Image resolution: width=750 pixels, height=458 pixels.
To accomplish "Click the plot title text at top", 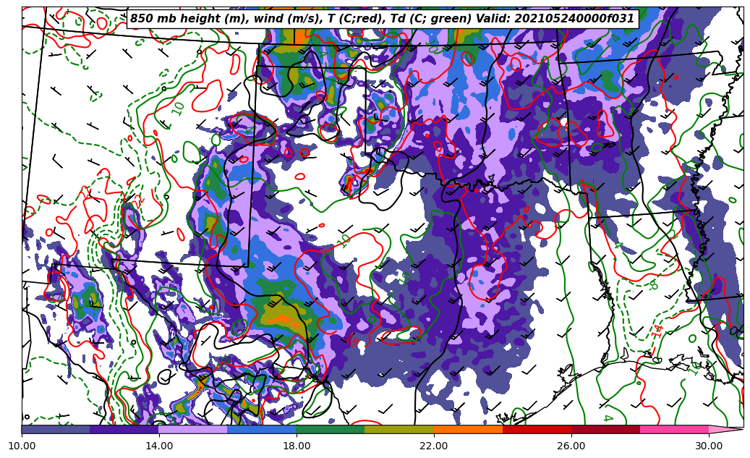I will tap(382, 19).
